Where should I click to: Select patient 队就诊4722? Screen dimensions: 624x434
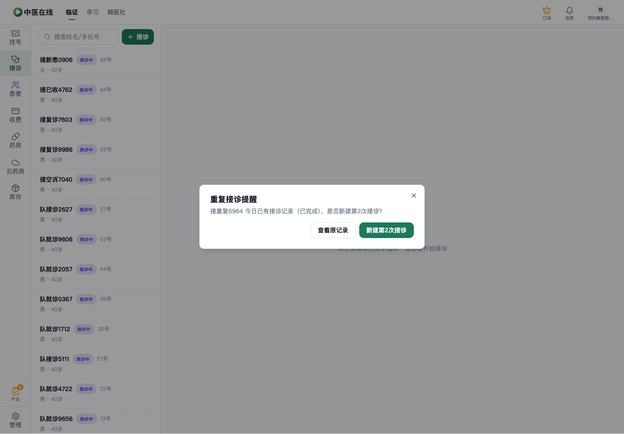coord(96,393)
